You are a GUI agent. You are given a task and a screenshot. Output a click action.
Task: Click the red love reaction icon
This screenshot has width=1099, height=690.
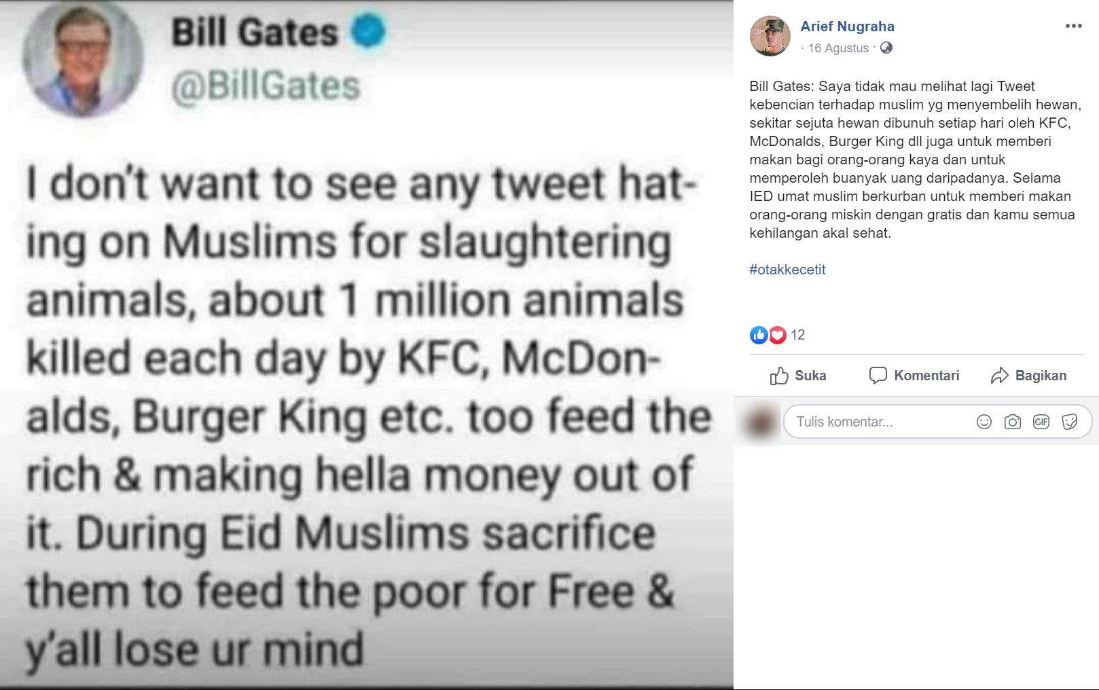click(x=777, y=335)
